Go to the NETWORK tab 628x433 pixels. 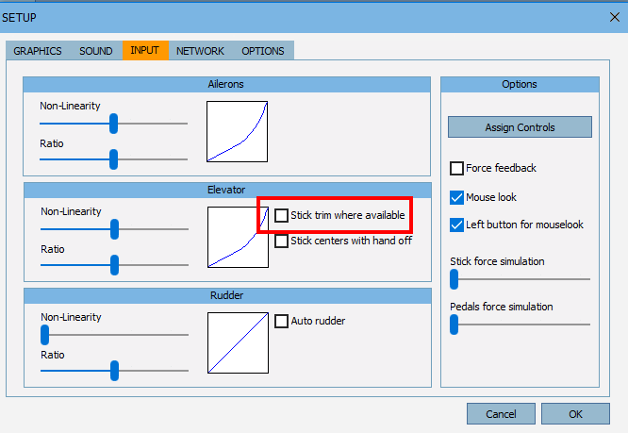click(200, 51)
